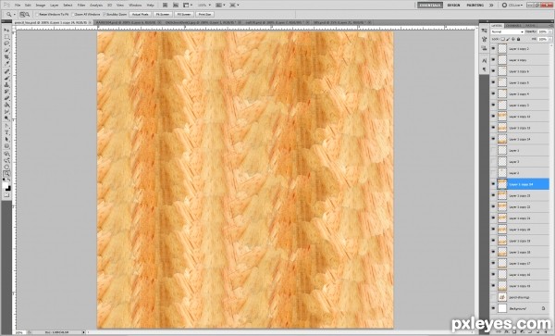Click the lock all icon in Layers
The width and height of the screenshot is (555, 336).
pyautogui.click(x=519, y=39)
